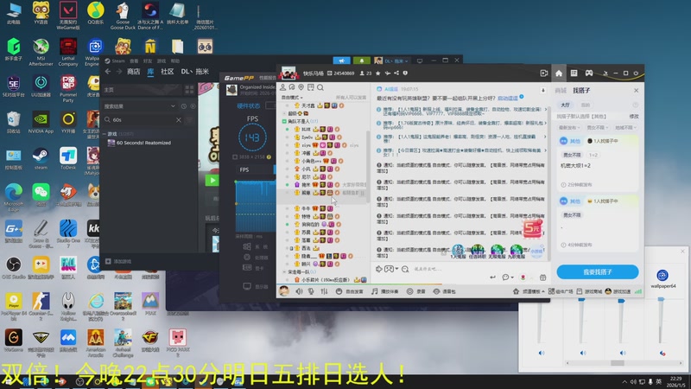The image size is (691, 389).
Task: Mute the first volume mixer channel
Action: [542, 353]
